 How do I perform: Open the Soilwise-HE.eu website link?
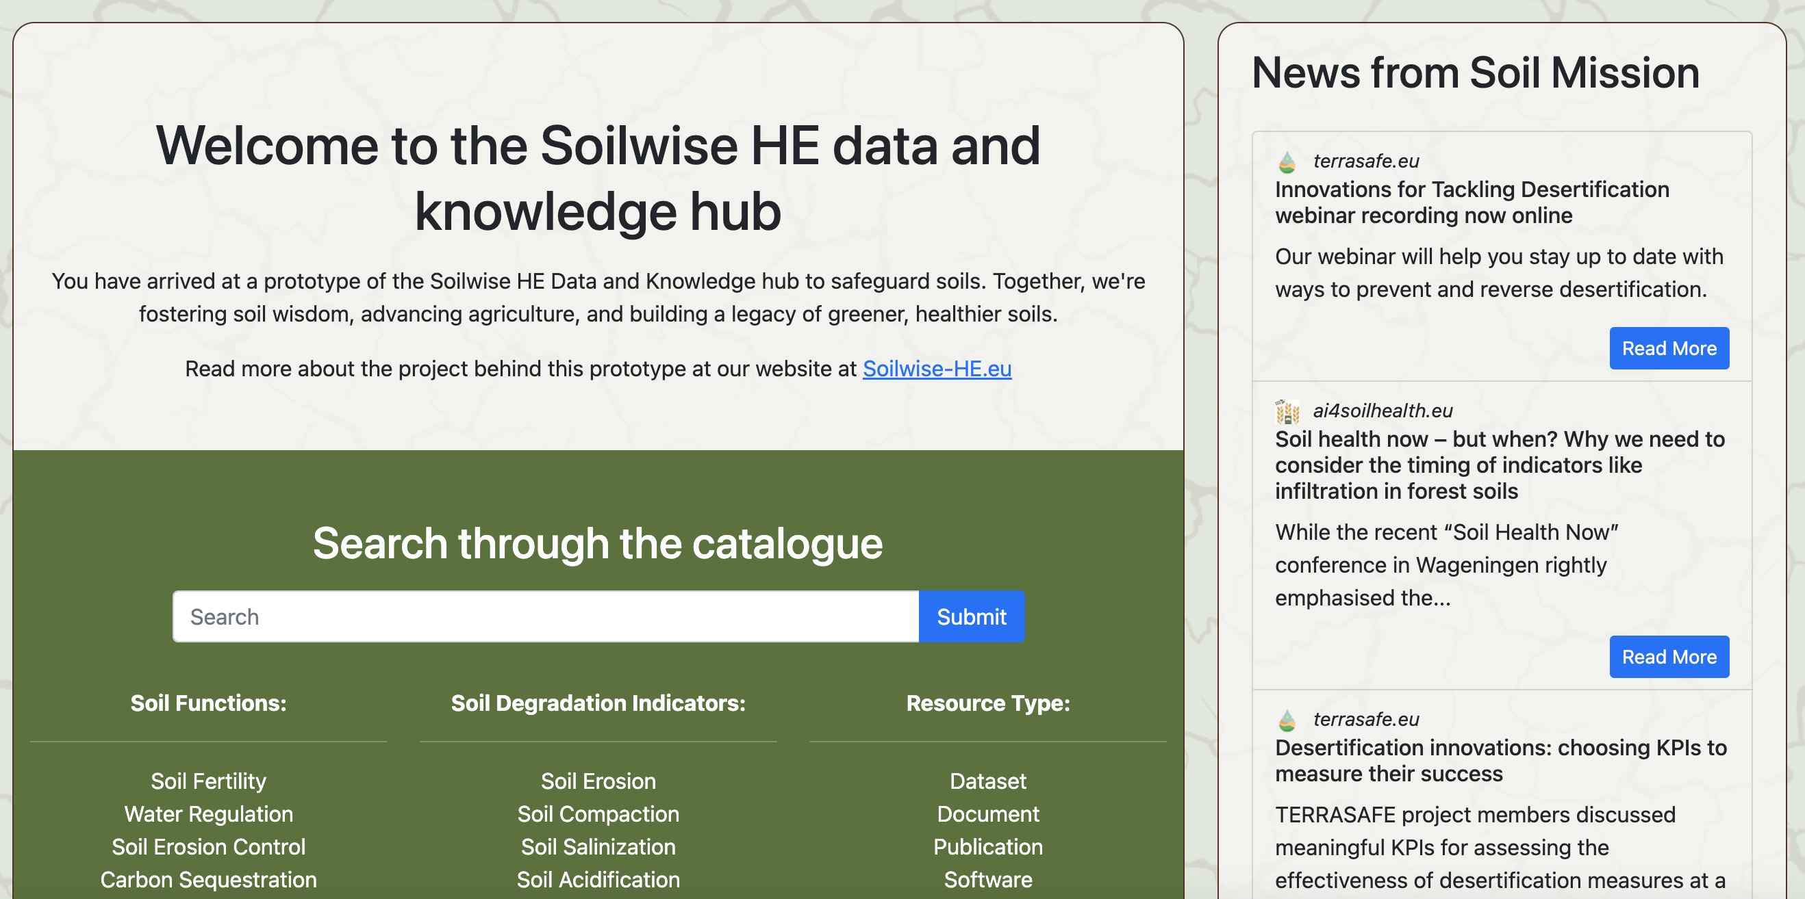coord(937,368)
